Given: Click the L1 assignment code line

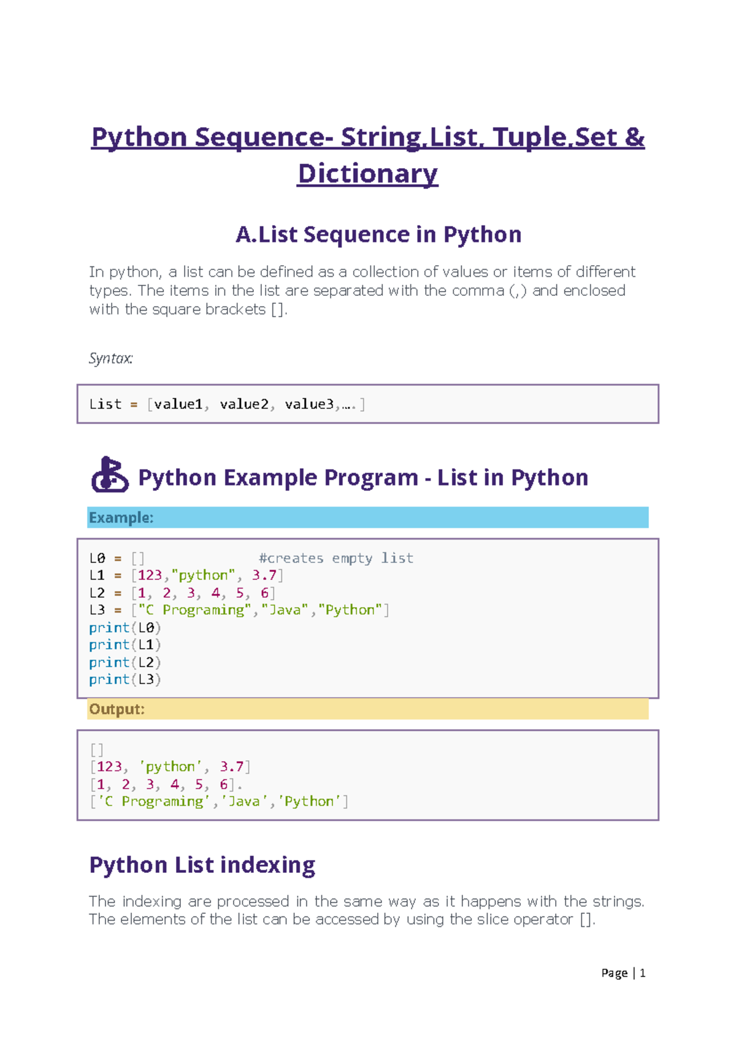Looking at the screenshot, I should (186, 576).
